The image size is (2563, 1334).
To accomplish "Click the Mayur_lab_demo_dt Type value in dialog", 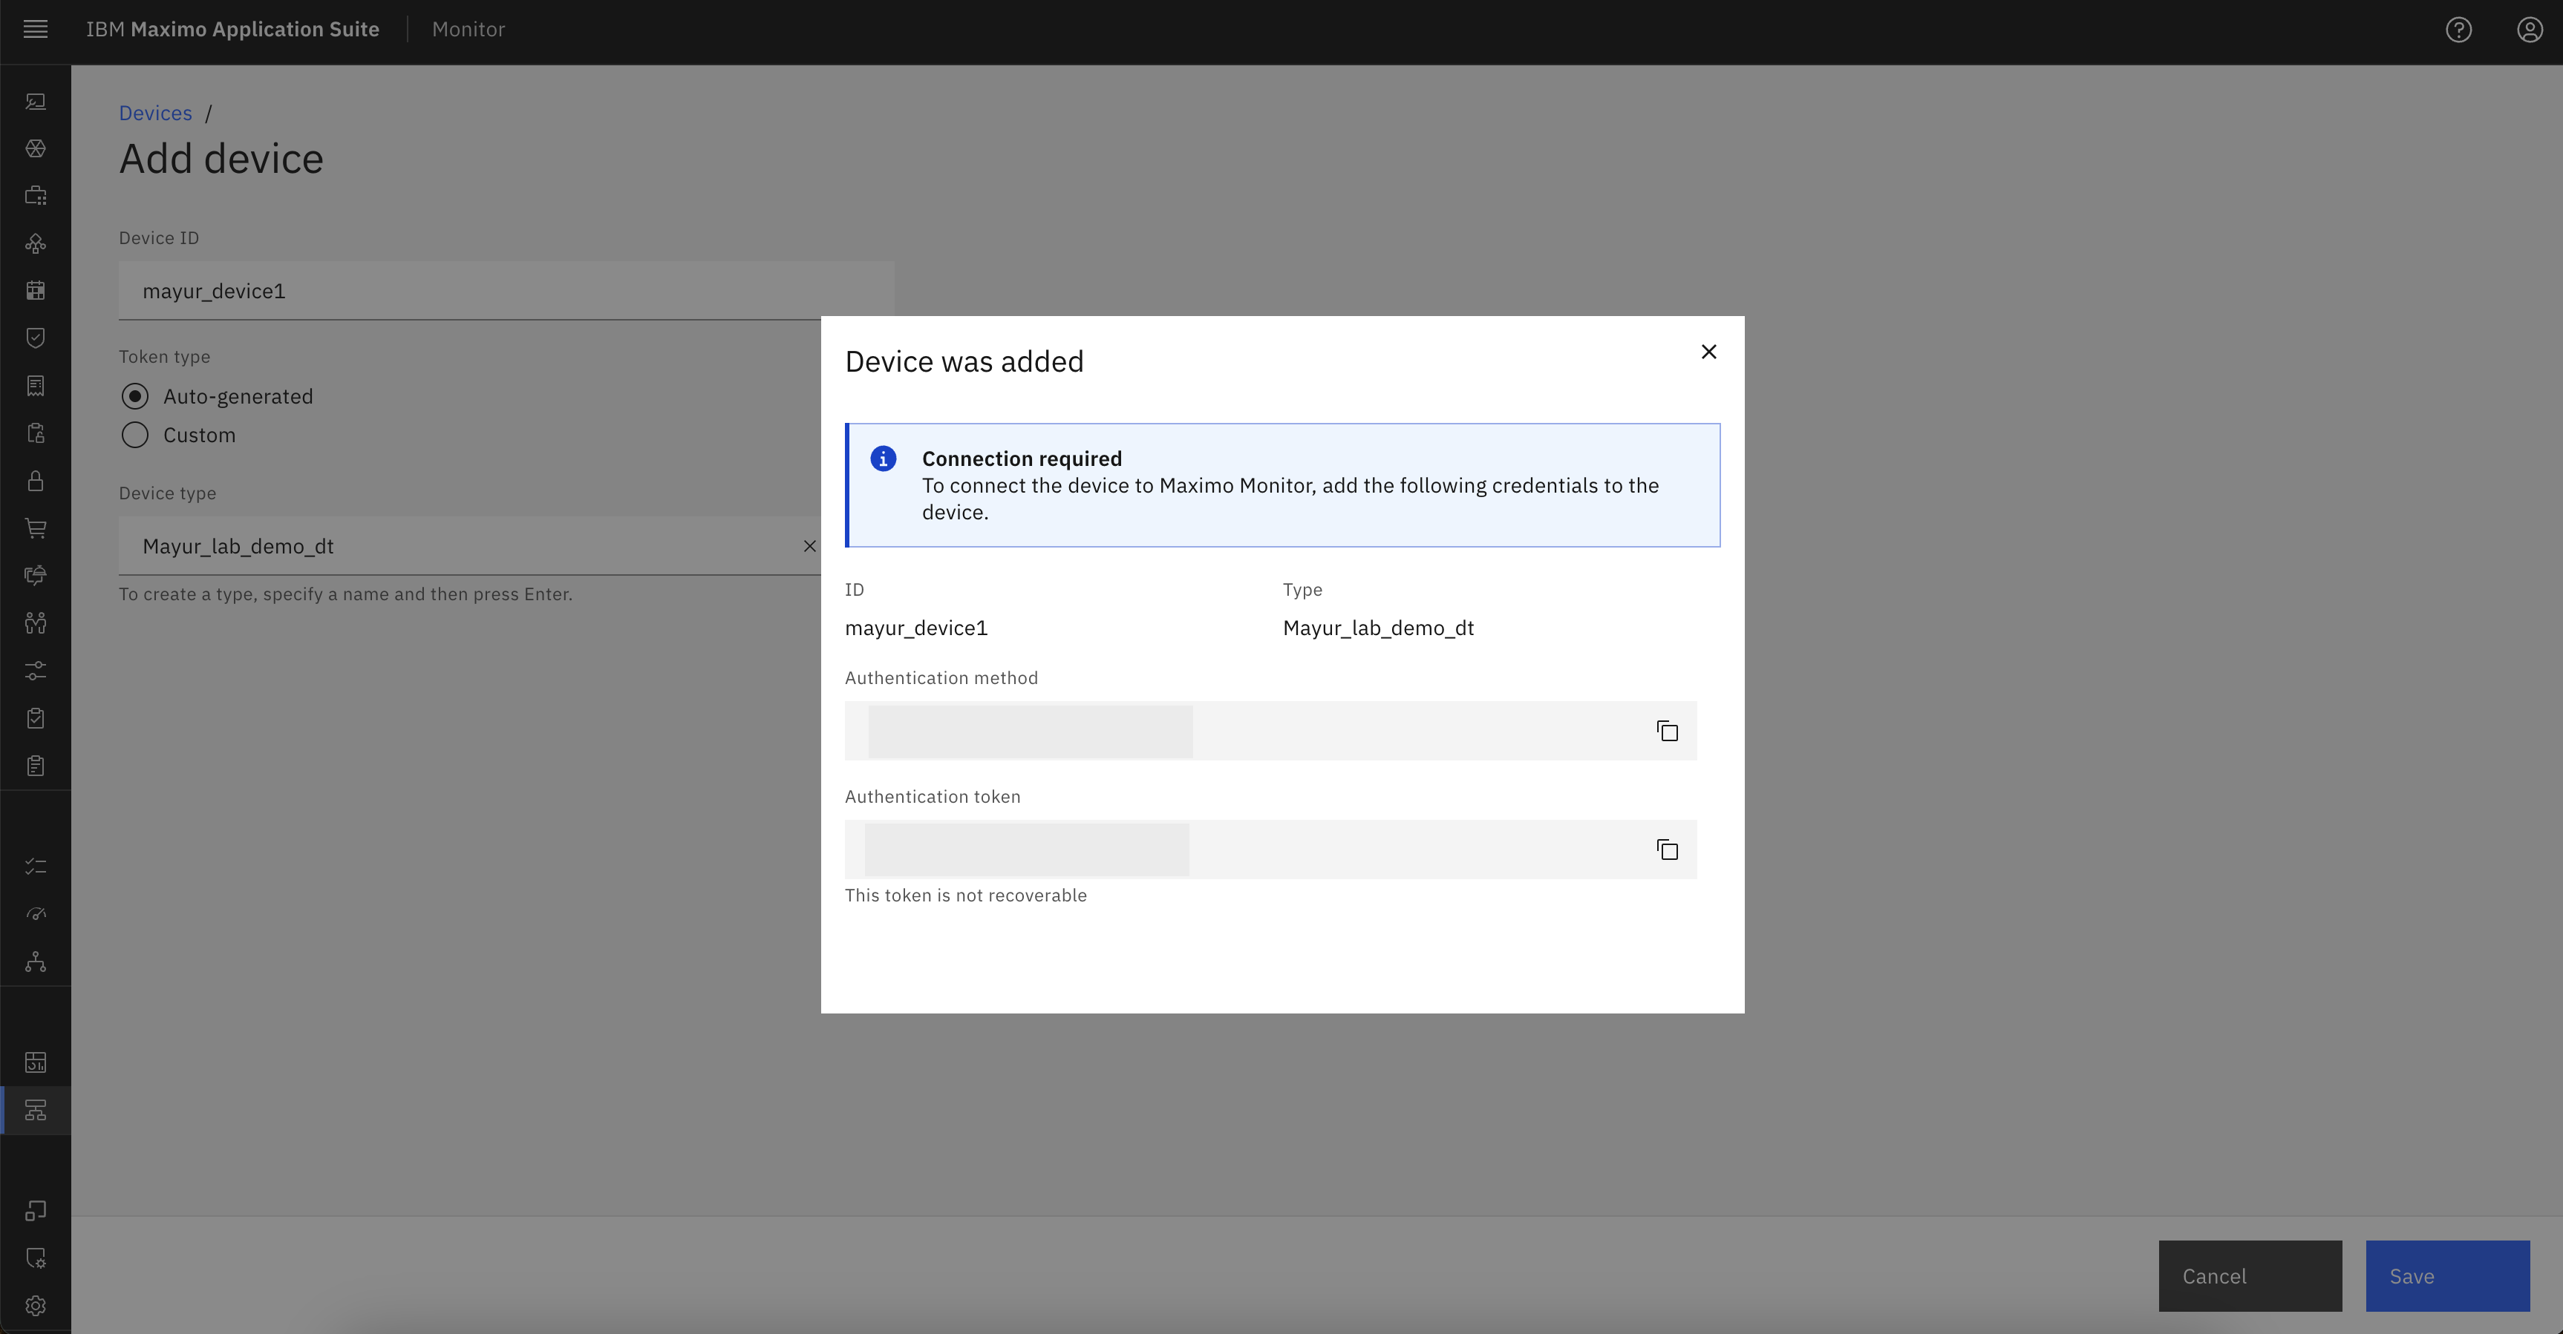I will pos(1379,628).
